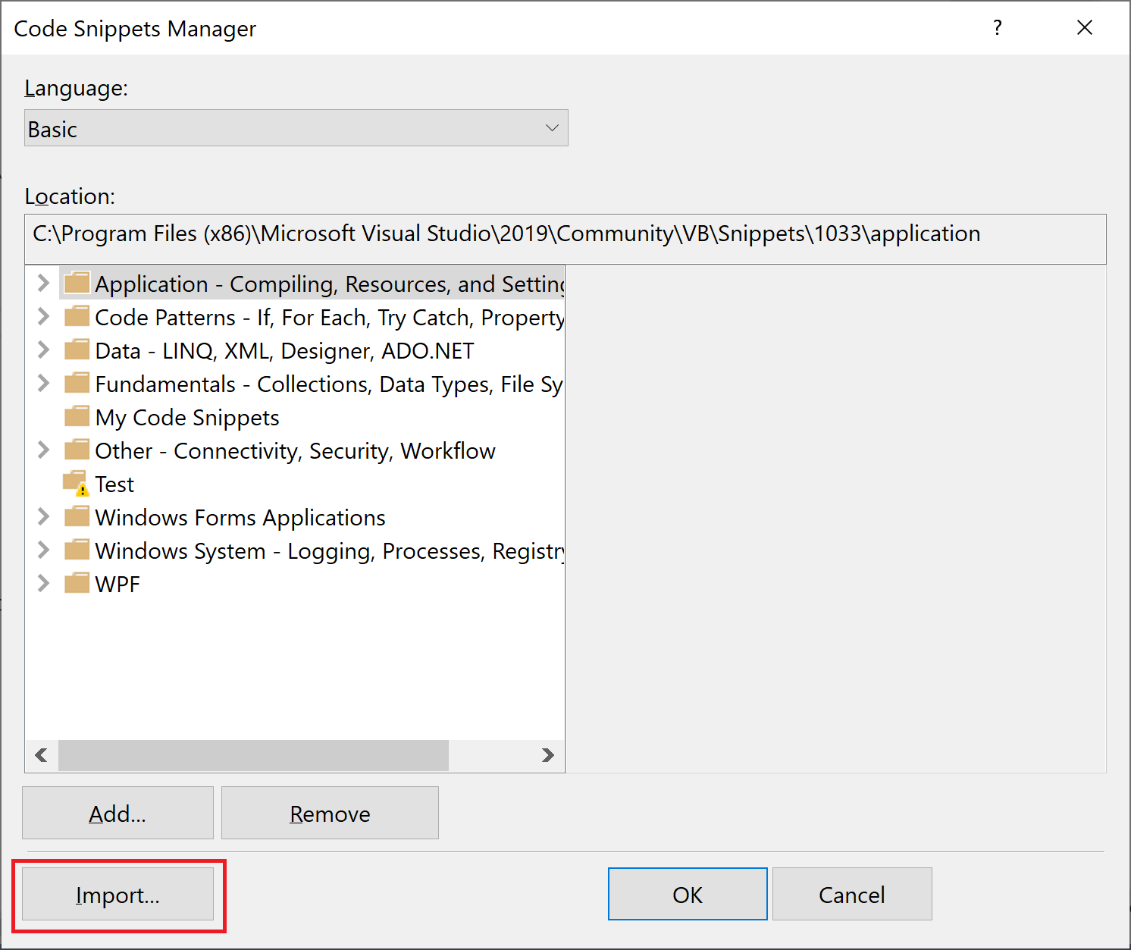Click the Other - Connectivity folder icon

coord(77,449)
